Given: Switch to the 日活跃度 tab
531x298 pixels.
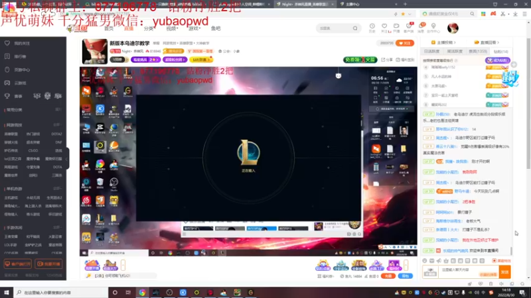Looking at the screenshot, I should [x=431, y=52].
